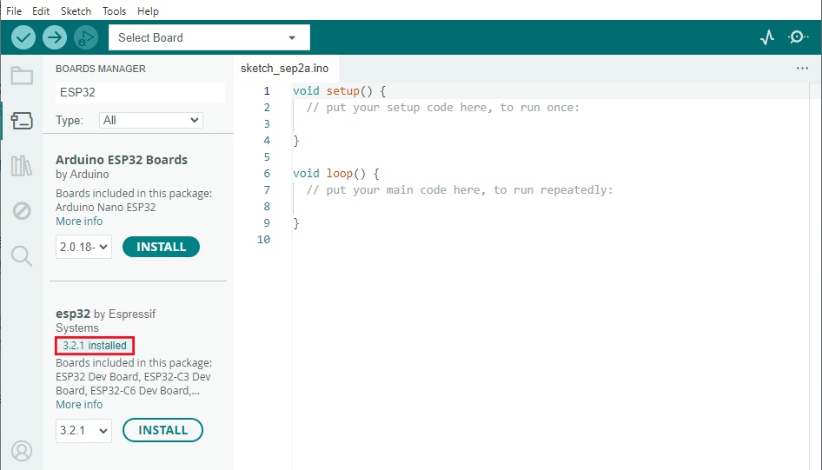The width and height of the screenshot is (822, 470).
Task: Click INSTALL for esp32 by Espressif
Action: 163,430
